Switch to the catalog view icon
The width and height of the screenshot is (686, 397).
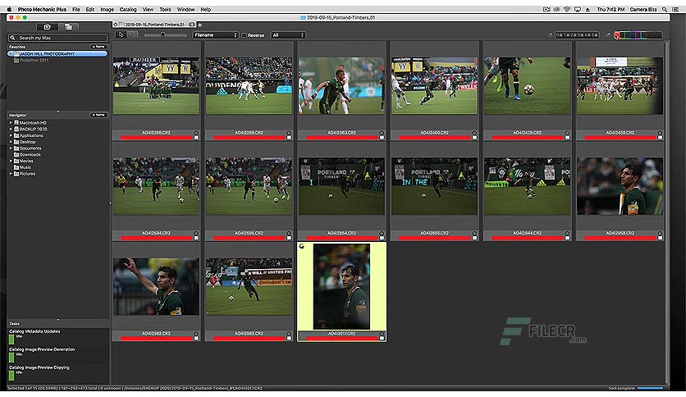pyautogui.click(x=68, y=27)
